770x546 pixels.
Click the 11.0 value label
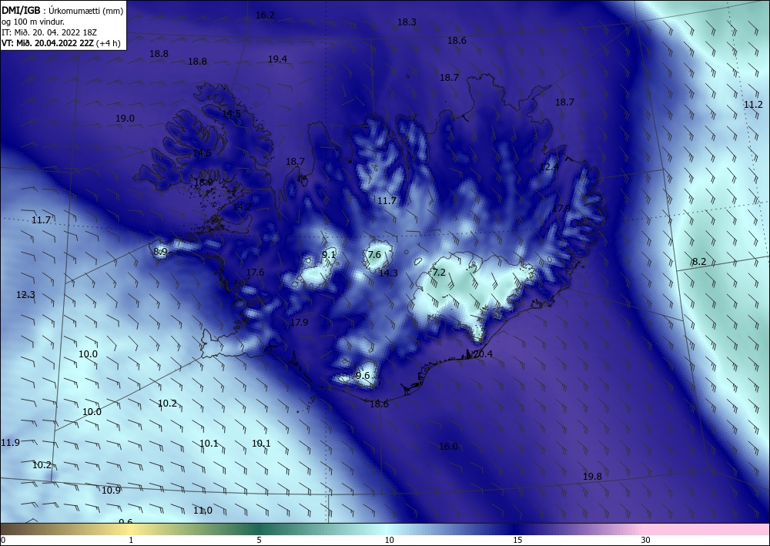point(203,511)
